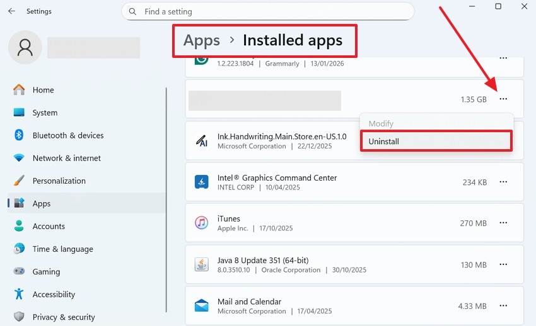The height and width of the screenshot is (326, 536).
Task: Click the Accounts person icon
Action: [19, 226]
